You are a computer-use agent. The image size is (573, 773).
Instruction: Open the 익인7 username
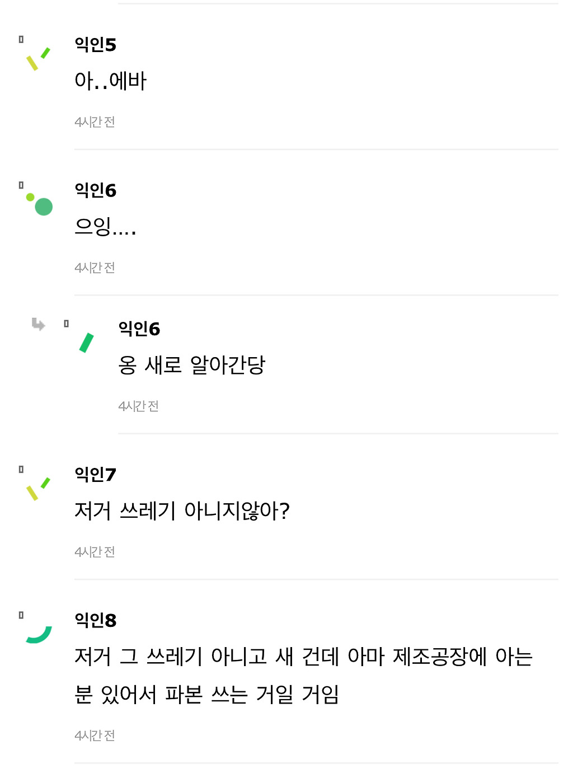pos(95,475)
